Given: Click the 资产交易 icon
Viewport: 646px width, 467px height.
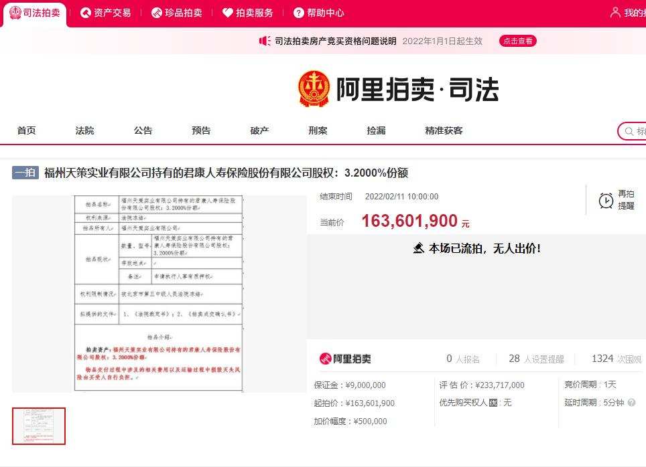Looking at the screenshot, I should coord(85,13).
